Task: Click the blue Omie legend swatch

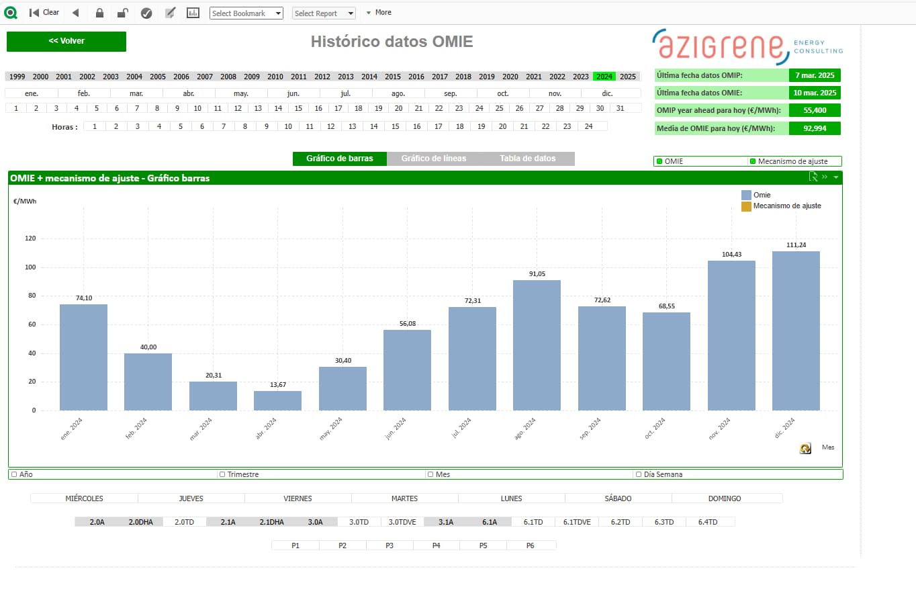Action: [x=746, y=195]
